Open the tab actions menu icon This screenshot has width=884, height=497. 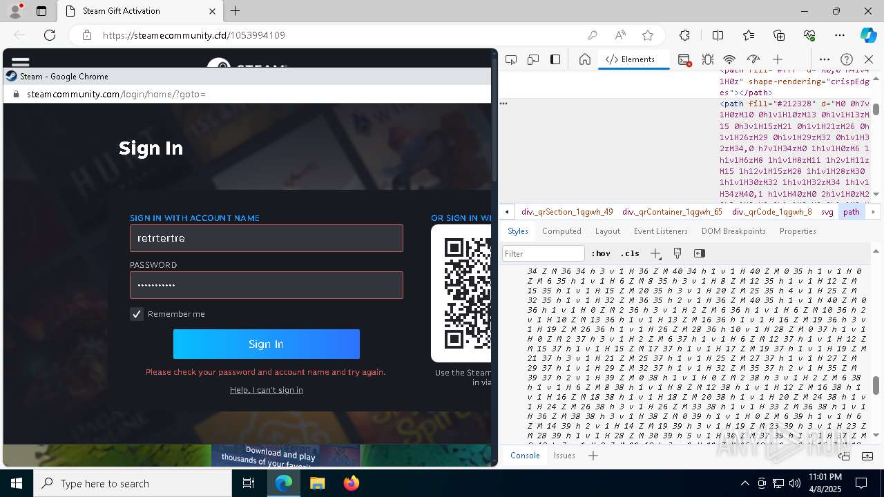coord(41,11)
